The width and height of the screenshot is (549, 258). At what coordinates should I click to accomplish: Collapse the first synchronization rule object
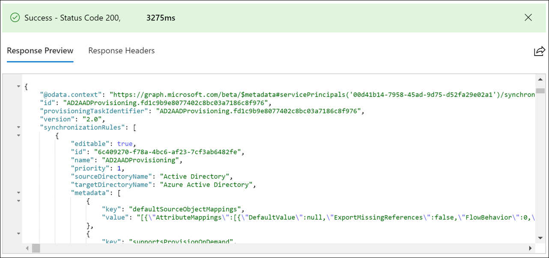click(18, 135)
